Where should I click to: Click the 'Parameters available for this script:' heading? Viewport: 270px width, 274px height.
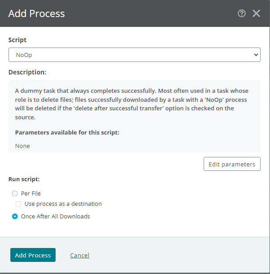tap(67, 132)
